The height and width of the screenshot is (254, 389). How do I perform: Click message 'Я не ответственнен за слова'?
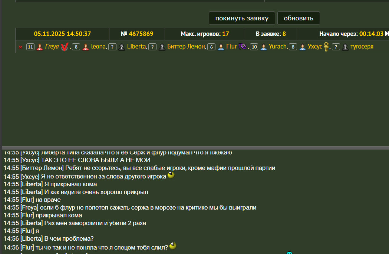103,177
